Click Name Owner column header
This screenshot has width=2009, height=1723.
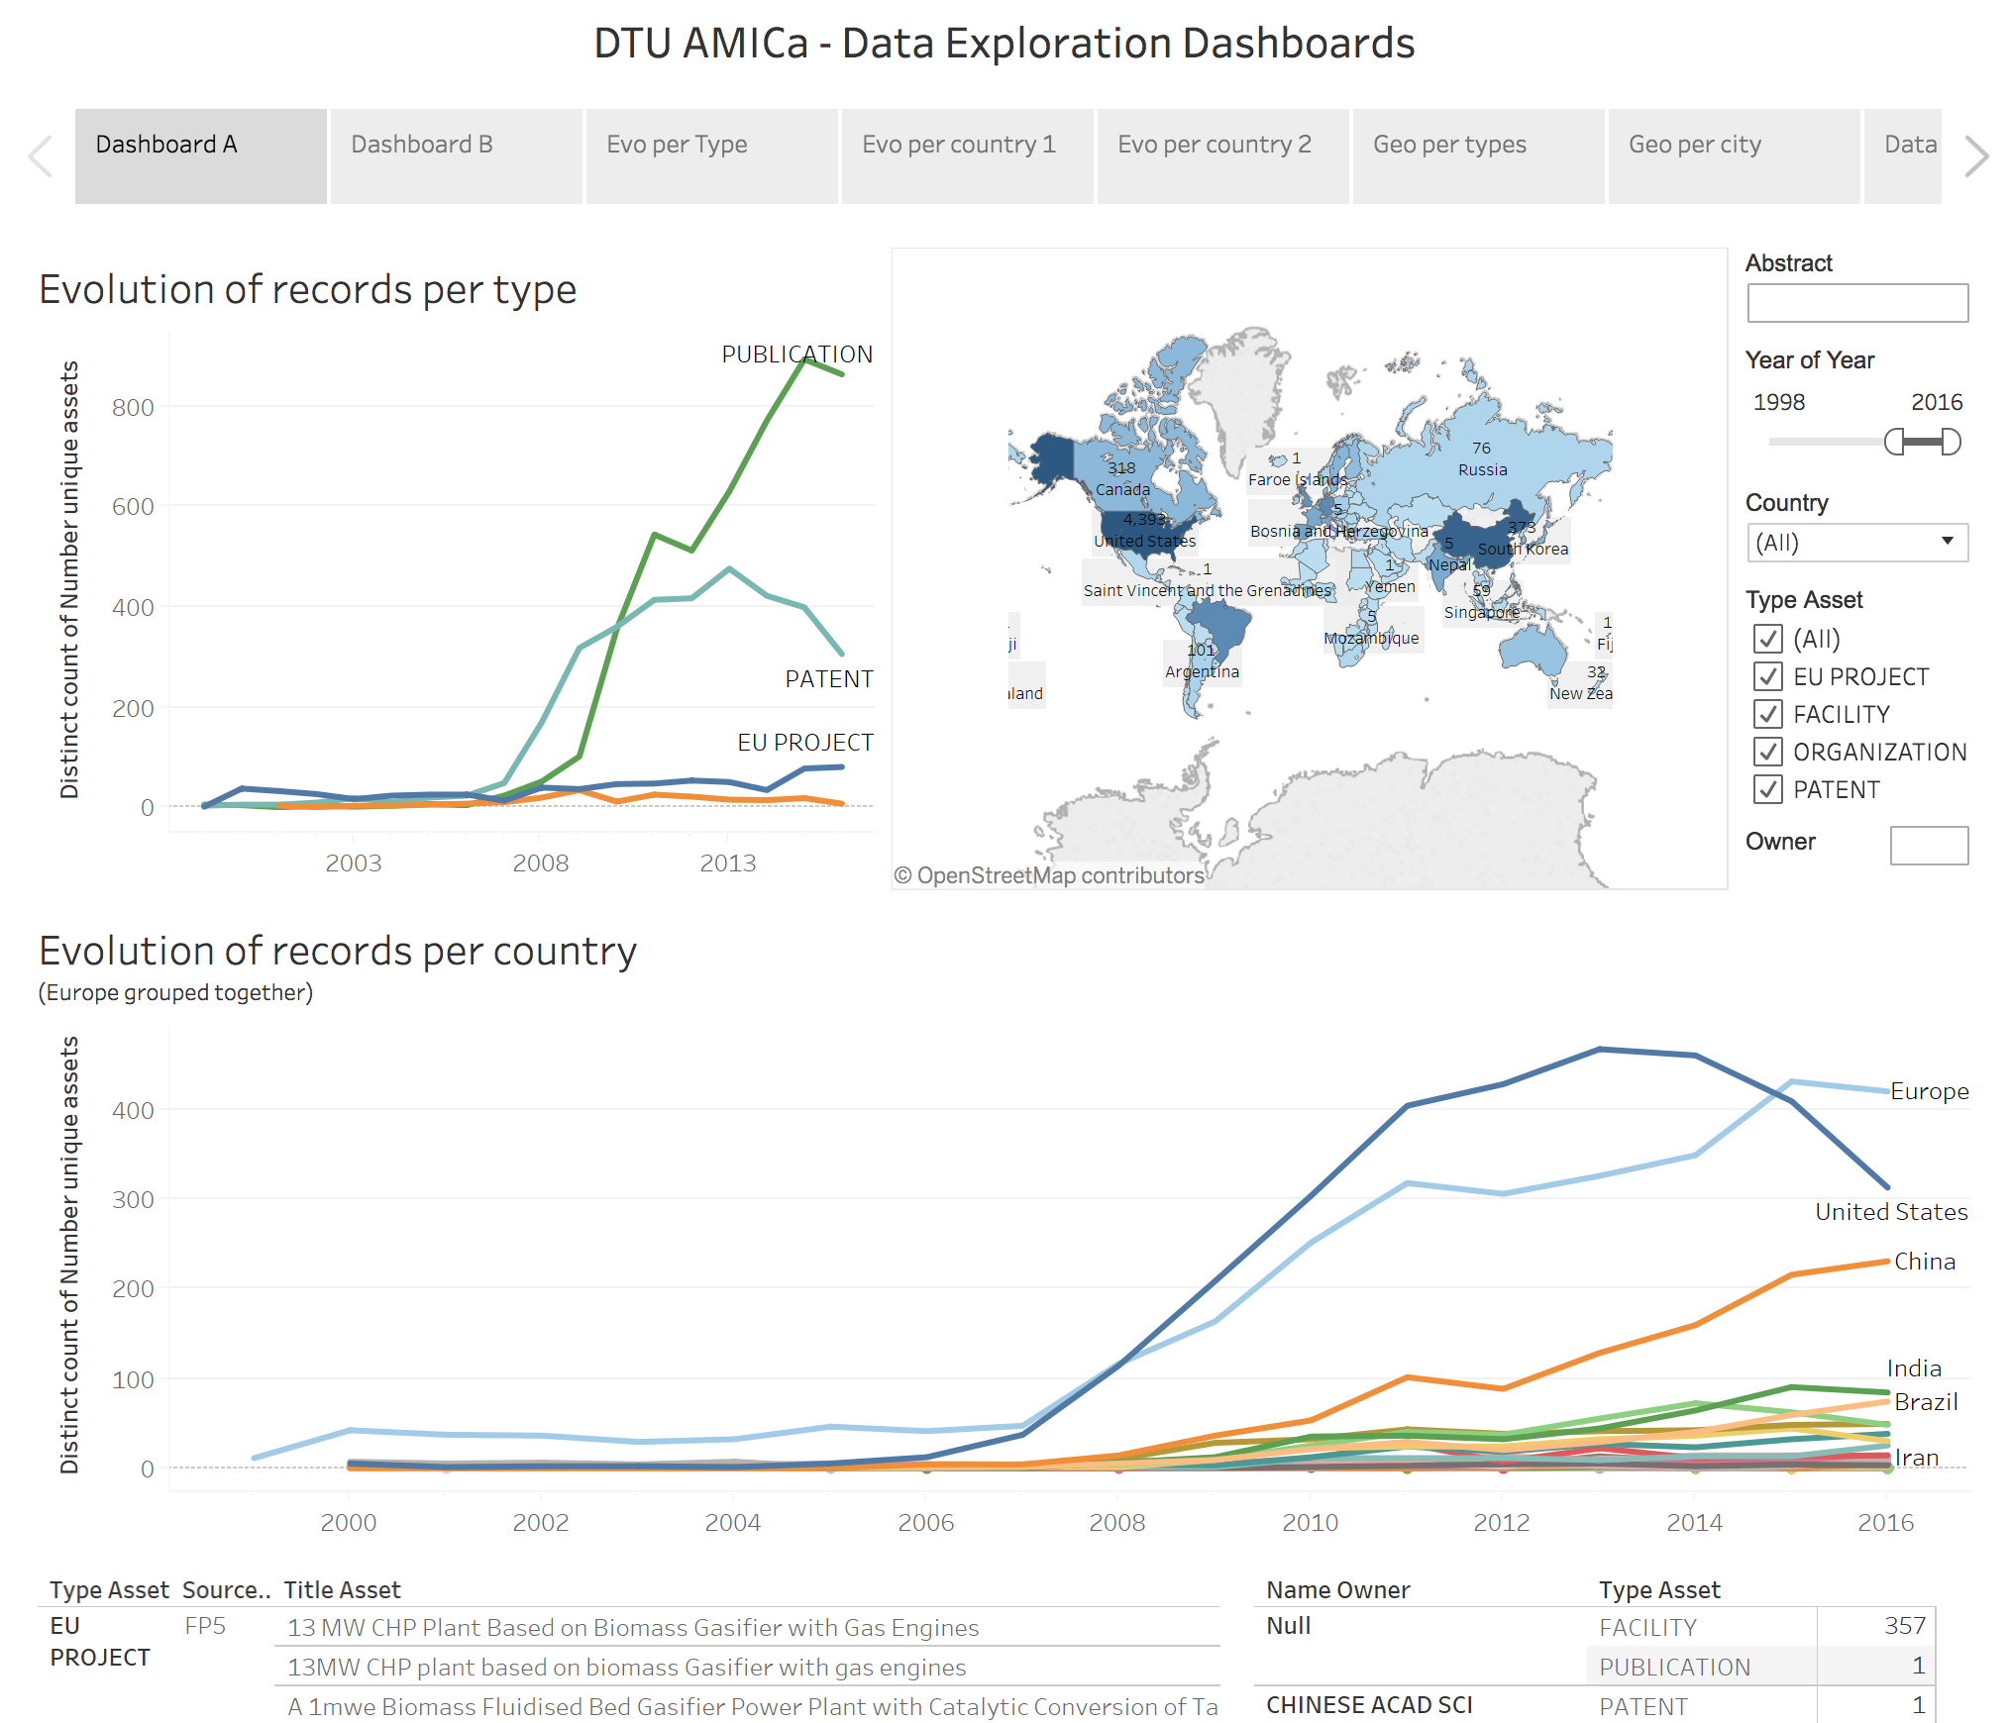pos(1337,1590)
